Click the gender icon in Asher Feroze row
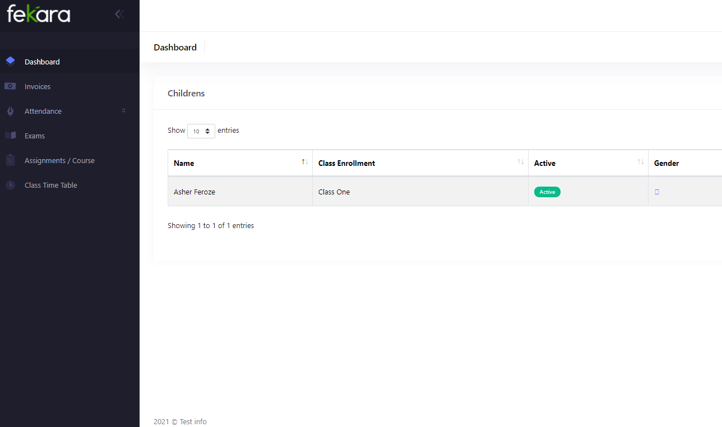The height and width of the screenshot is (427, 722). [657, 192]
